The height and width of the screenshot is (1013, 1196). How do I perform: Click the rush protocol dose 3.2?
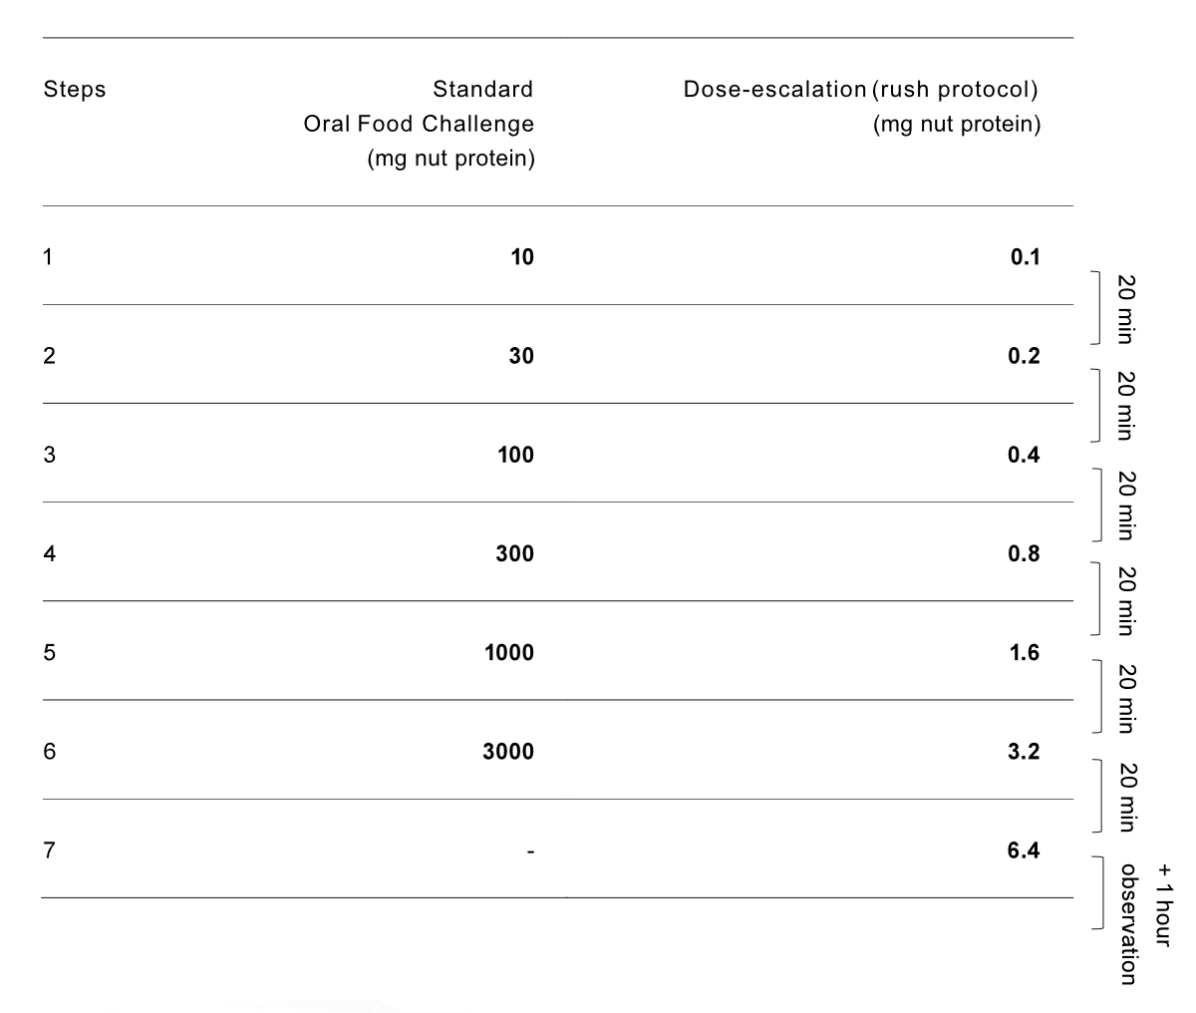[x=1025, y=752]
